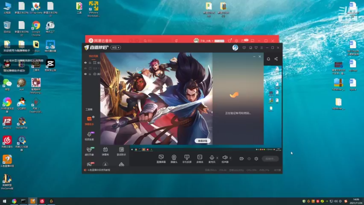
Task: Add a multimedia source to the scene
Action: click(200, 159)
